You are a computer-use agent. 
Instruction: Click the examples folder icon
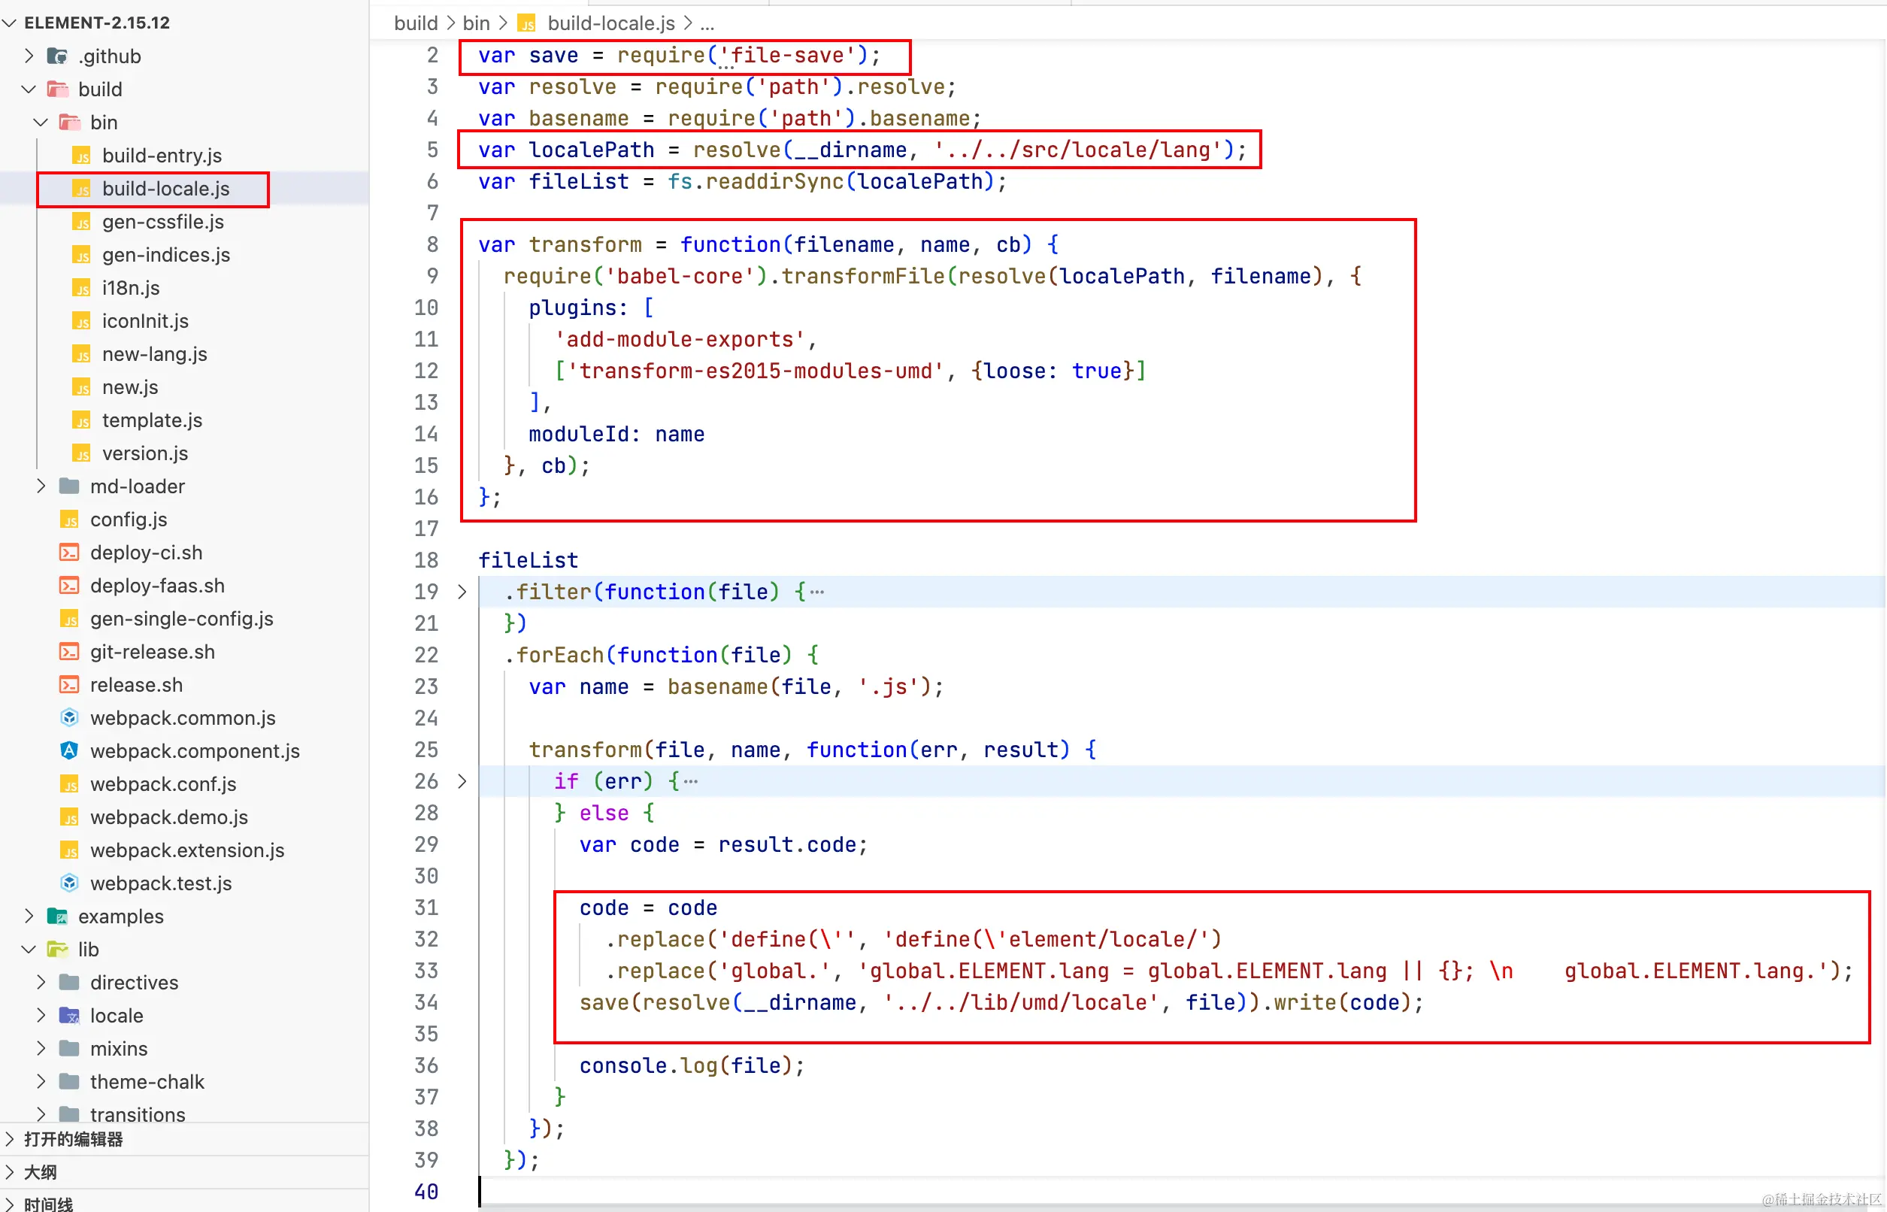[56, 916]
